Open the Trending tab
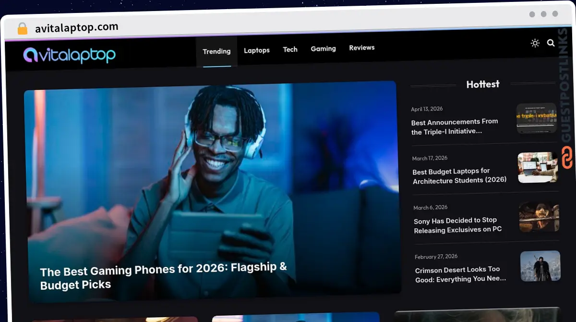Image resolution: width=576 pixels, height=322 pixels. click(216, 51)
